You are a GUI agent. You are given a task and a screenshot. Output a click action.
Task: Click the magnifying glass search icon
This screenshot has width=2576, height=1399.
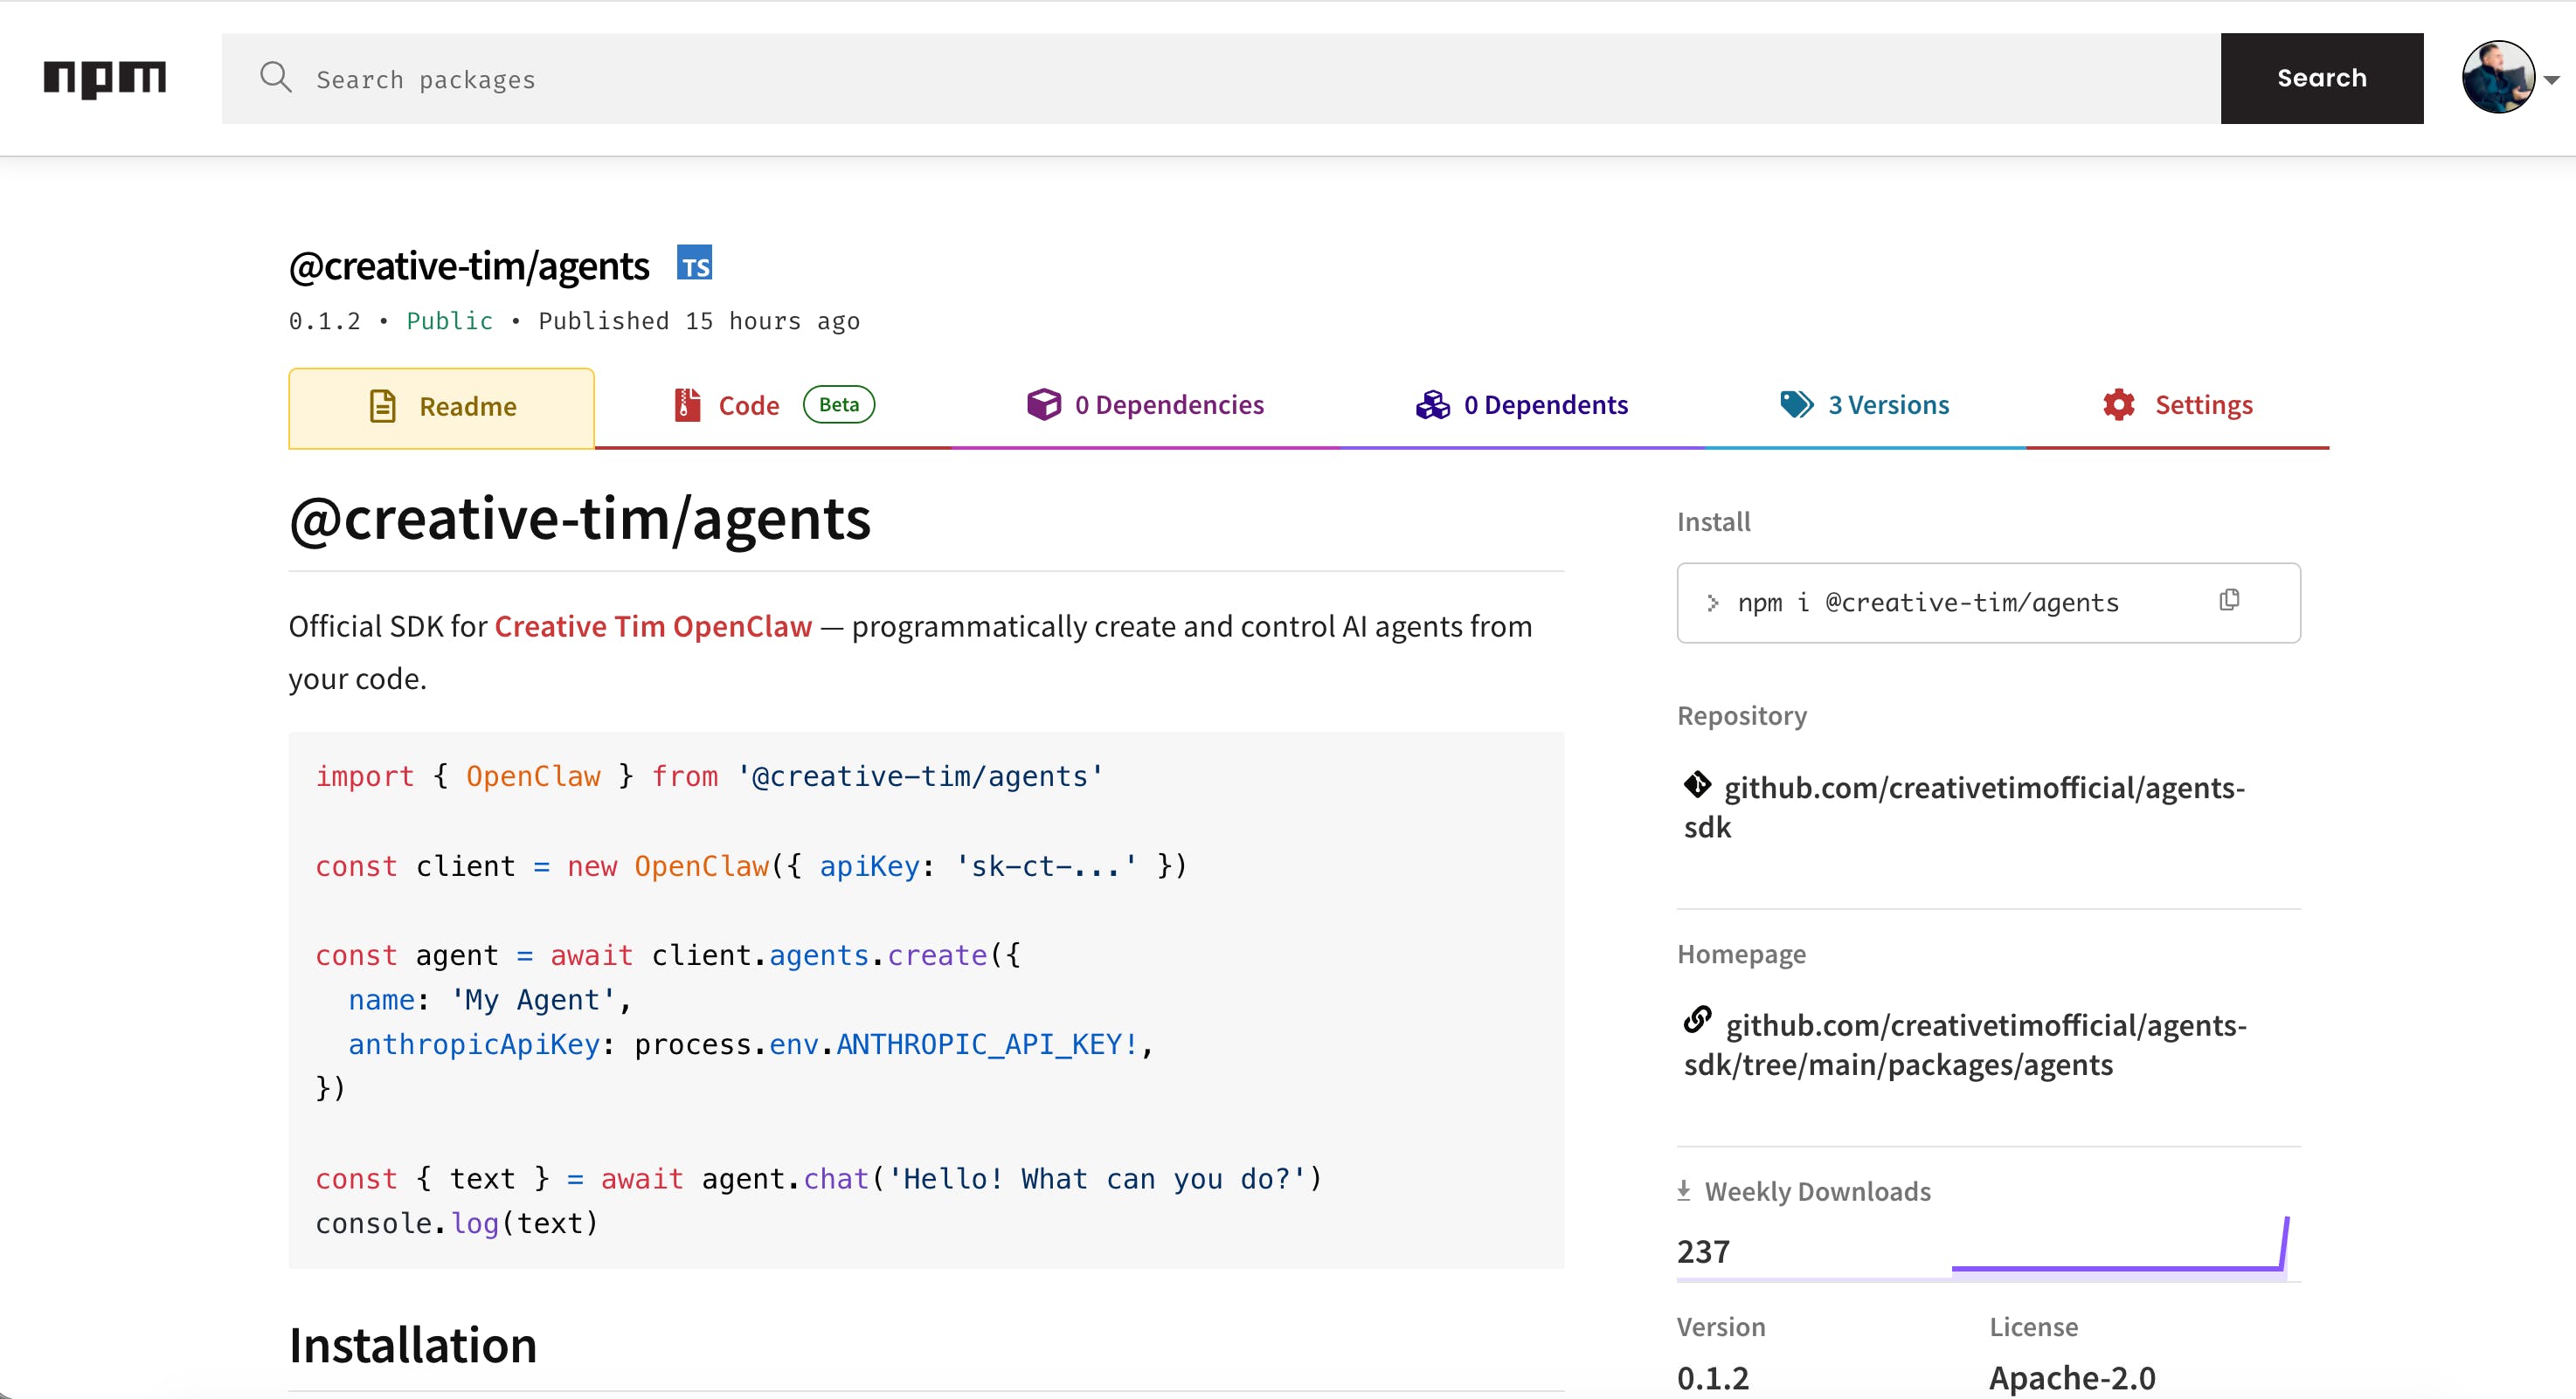(x=275, y=78)
